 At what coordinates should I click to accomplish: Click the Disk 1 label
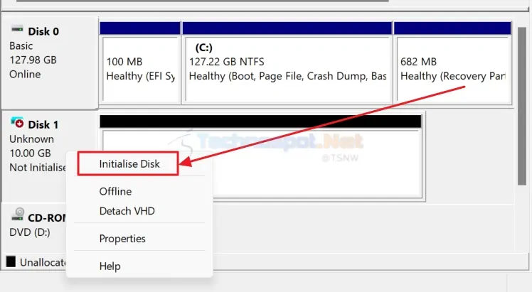(43, 124)
